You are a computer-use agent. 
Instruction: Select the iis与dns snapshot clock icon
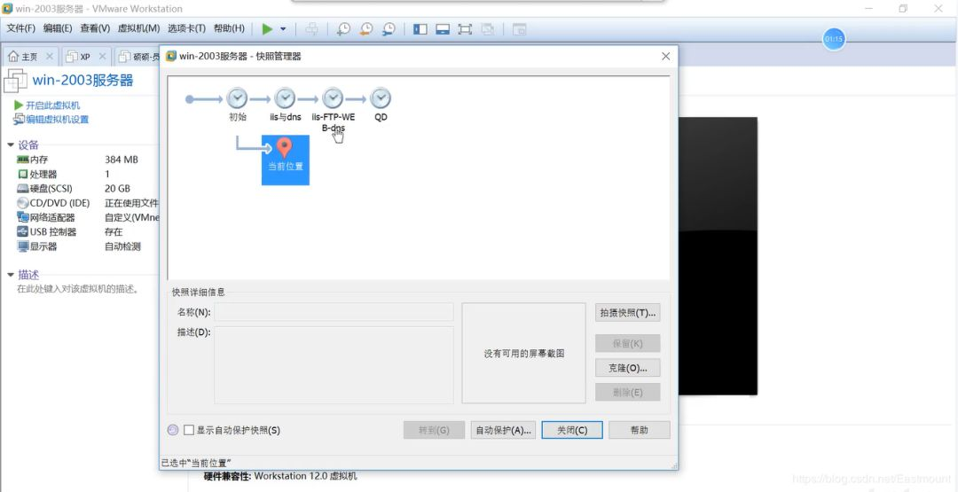click(x=285, y=98)
